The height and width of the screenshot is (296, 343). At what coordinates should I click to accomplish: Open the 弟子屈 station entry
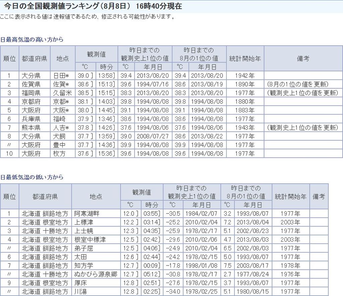point(84,248)
